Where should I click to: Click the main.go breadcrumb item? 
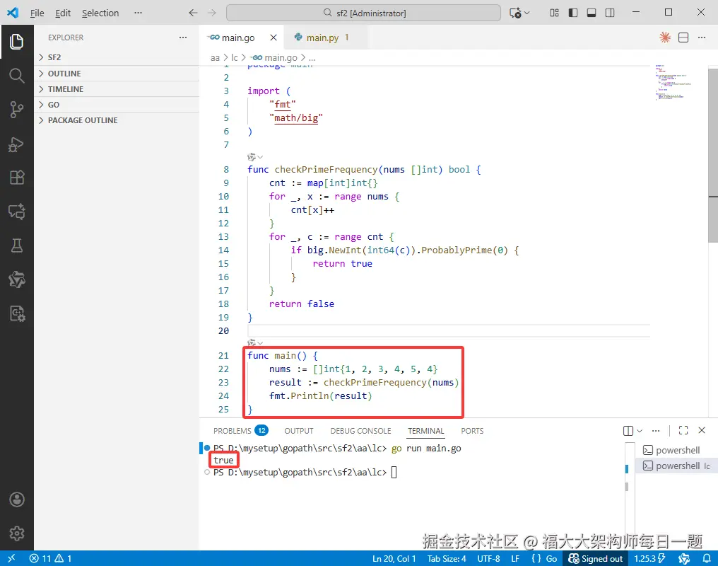(275, 58)
